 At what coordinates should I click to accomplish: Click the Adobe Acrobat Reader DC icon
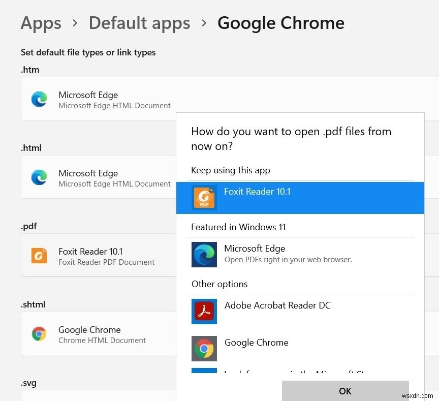tap(204, 311)
